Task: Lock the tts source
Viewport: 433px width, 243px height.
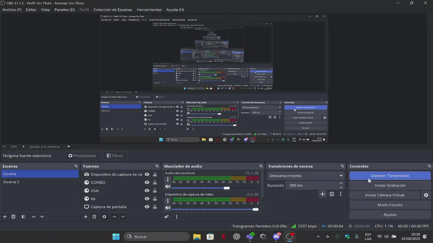Action: coord(155,199)
